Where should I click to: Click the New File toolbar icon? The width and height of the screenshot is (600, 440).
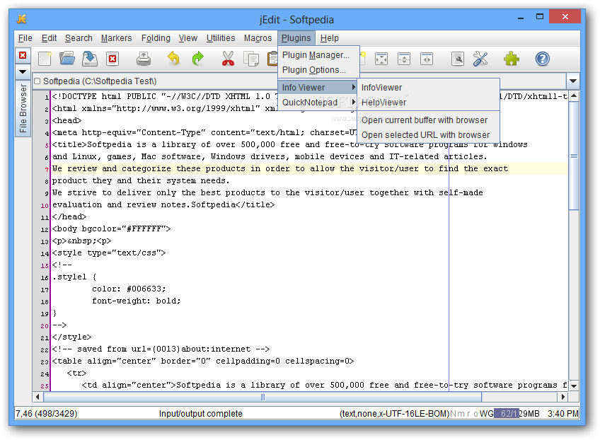pyautogui.click(x=45, y=59)
